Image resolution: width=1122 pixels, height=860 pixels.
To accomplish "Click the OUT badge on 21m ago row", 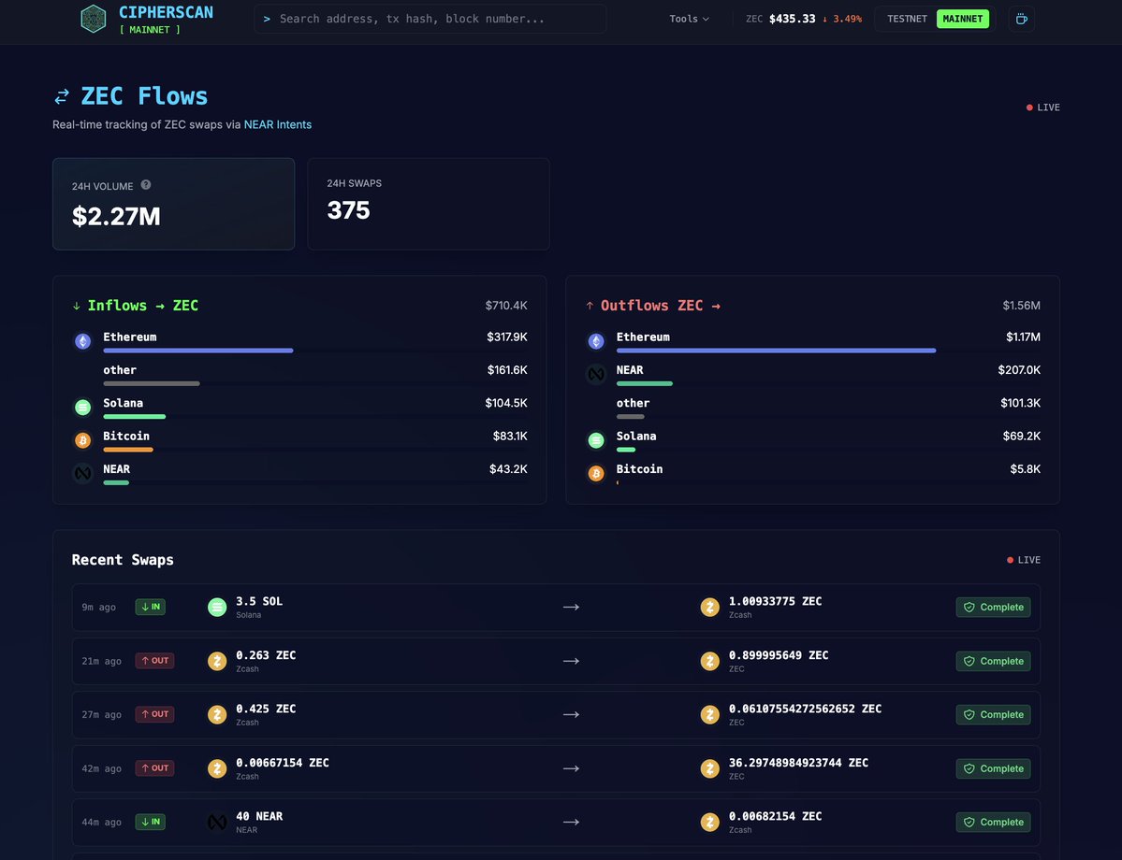I will 154,661.
